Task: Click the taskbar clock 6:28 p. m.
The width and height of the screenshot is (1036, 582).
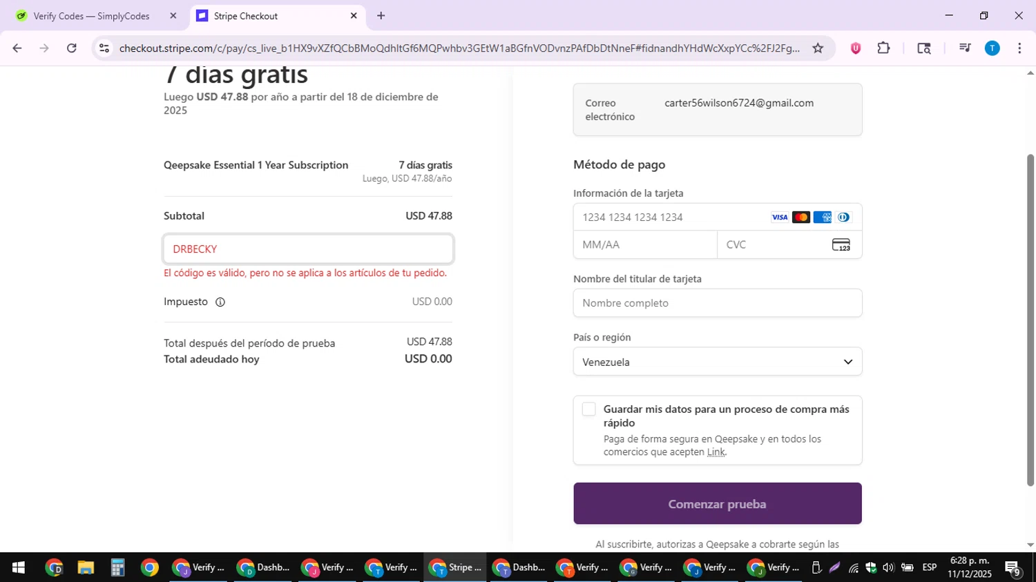Action: tap(970, 568)
